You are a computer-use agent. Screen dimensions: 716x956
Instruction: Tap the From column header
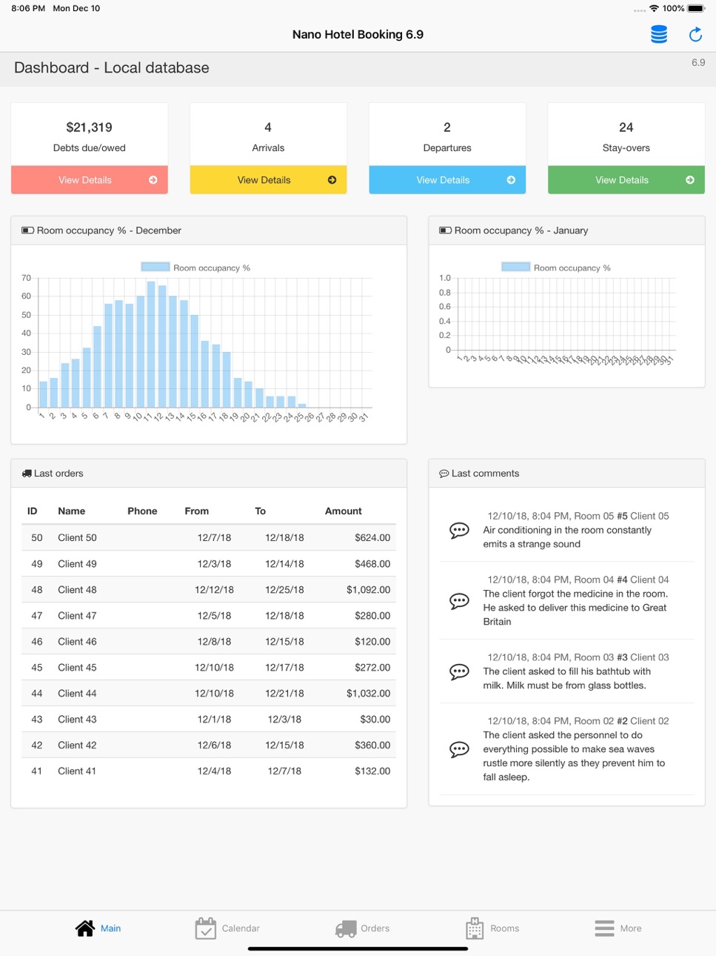pos(197,511)
